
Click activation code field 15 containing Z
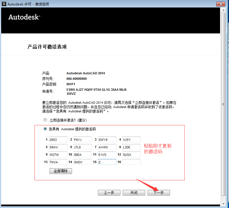point(107,162)
